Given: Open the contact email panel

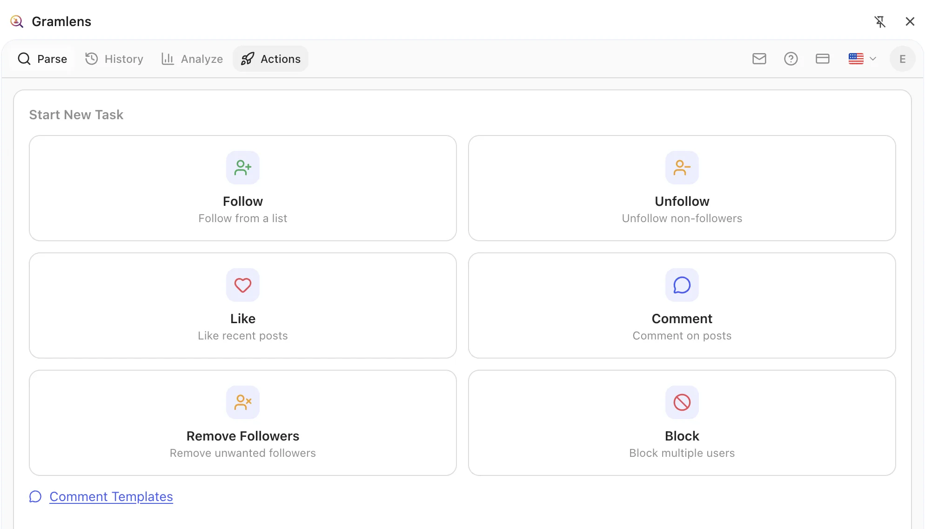Looking at the screenshot, I should 759,59.
